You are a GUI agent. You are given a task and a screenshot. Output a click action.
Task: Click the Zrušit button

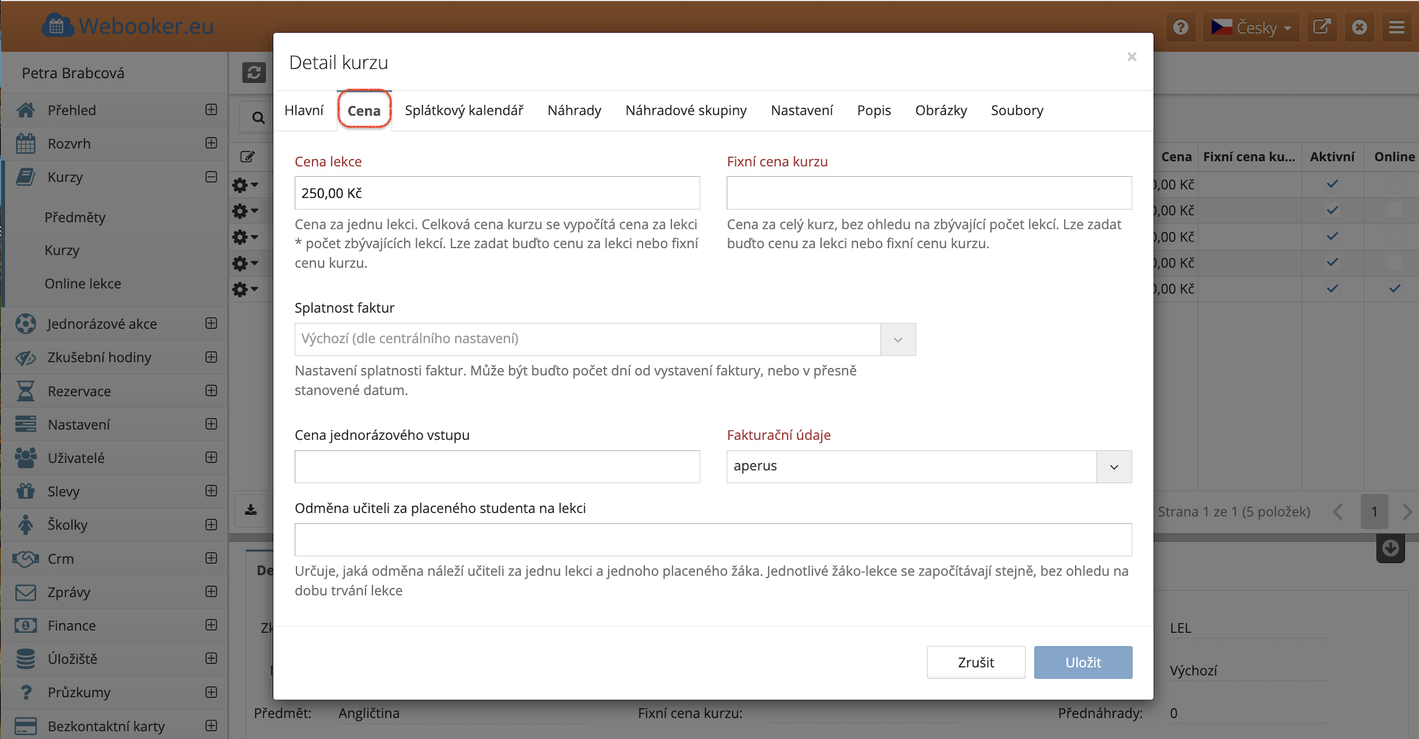pos(975,662)
